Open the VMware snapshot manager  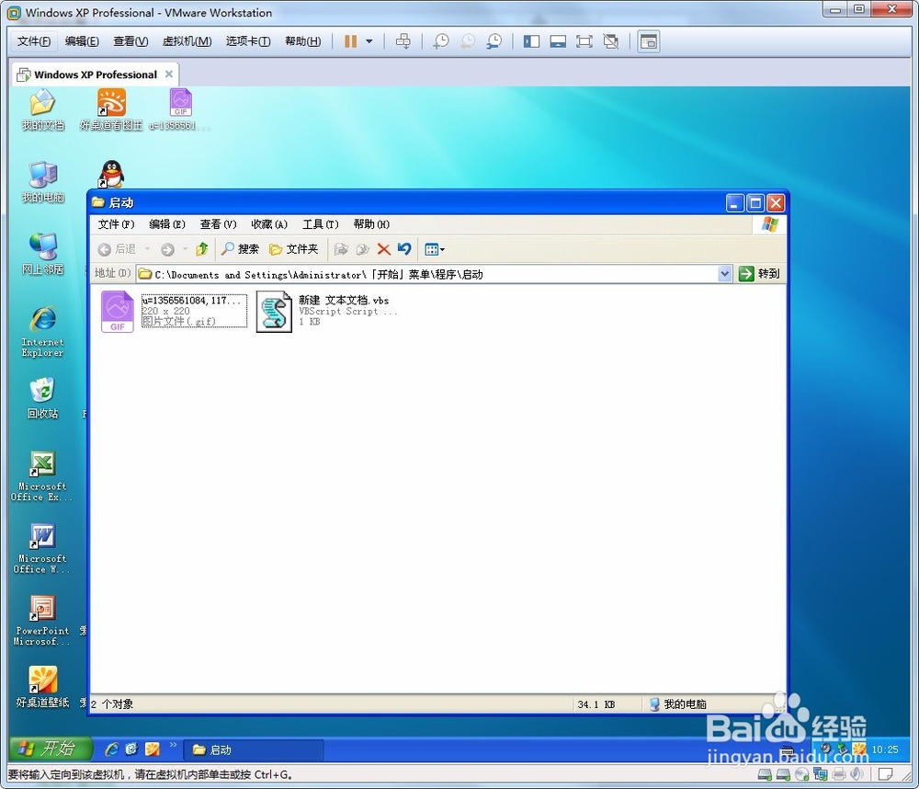[494, 41]
